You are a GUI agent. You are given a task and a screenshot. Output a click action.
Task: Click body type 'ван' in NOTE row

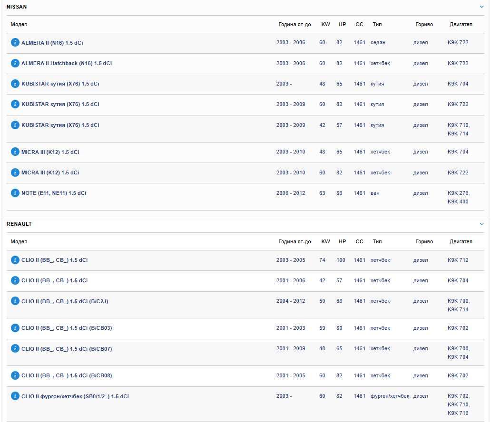(x=375, y=193)
